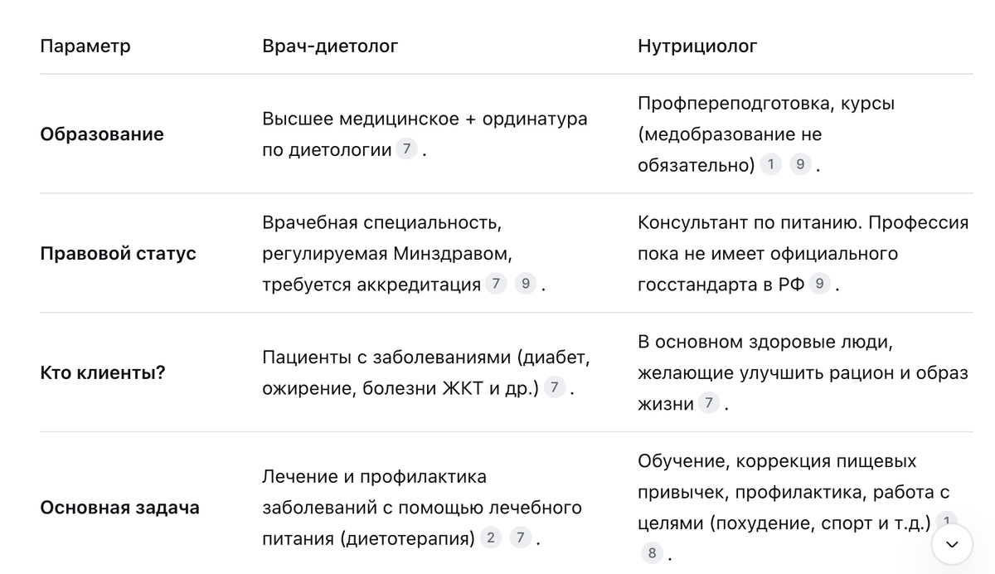Click citation 9 after 'требуется аккредитация'
This screenshot has height=574, width=995.
tap(525, 284)
